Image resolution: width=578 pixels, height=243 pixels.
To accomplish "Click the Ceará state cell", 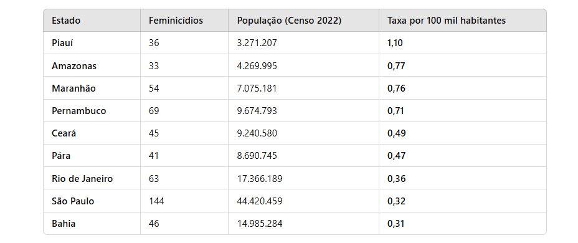I will (64, 133).
